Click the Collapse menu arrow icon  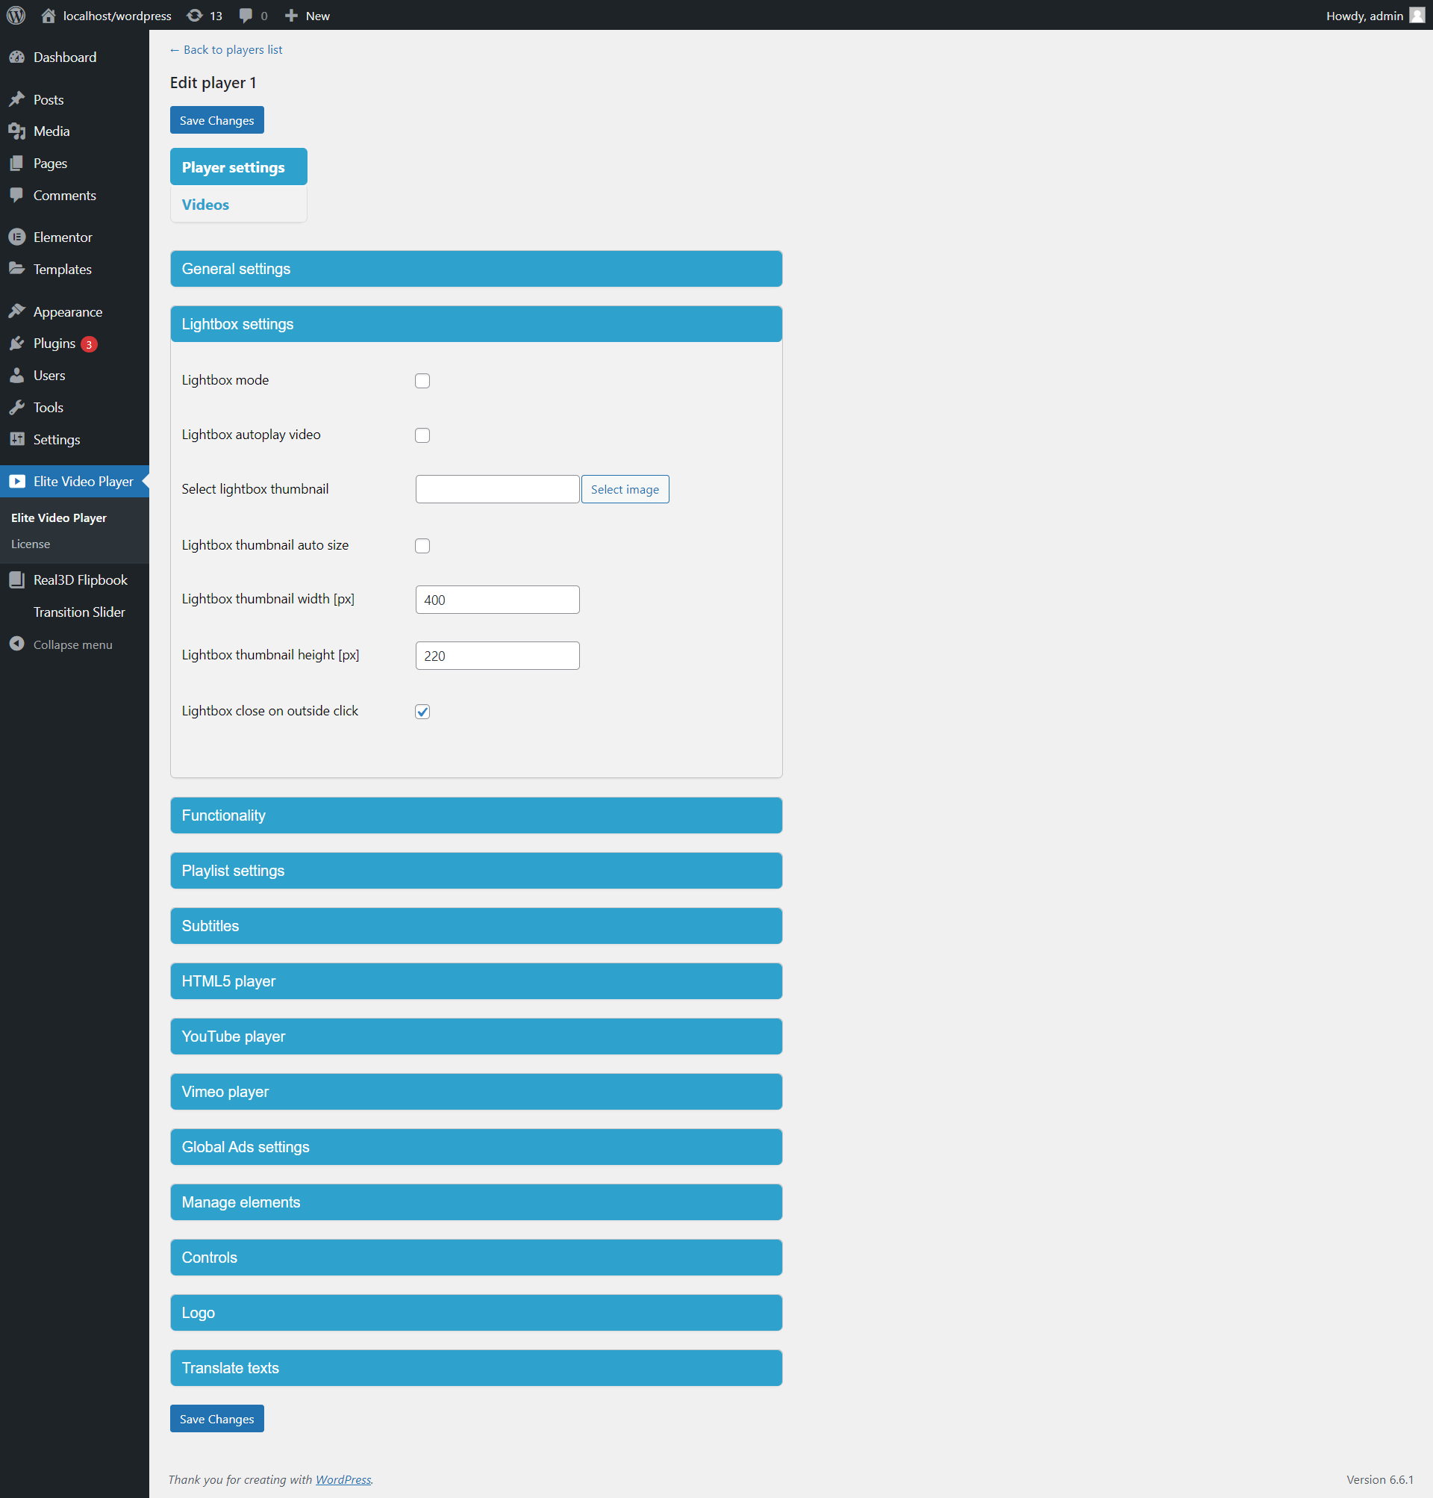click(17, 644)
